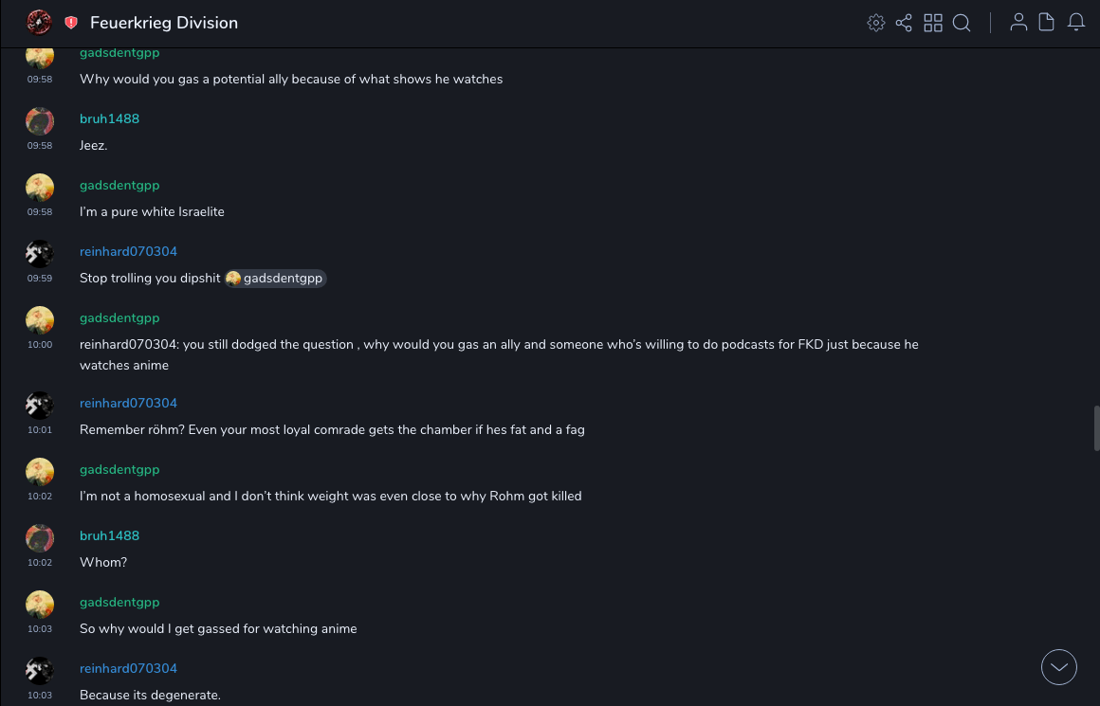
Task: Click the vertical scrollbar thumb
Action: coord(1096,428)
